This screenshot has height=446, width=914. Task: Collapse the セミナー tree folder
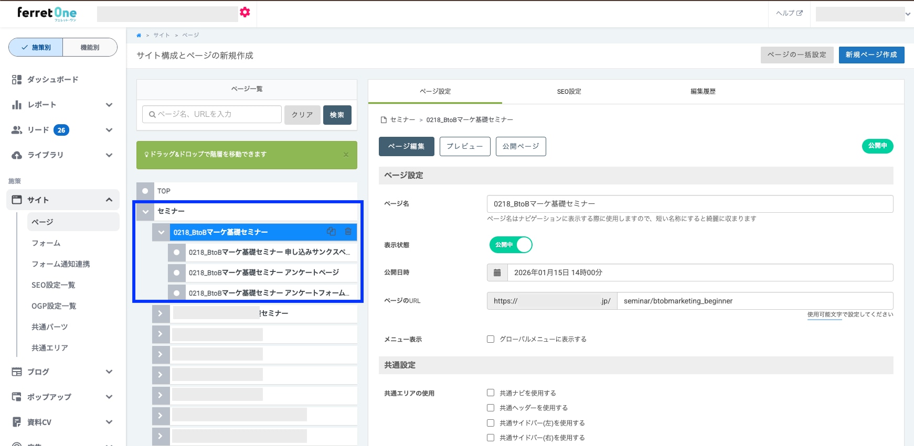point(145,211)
